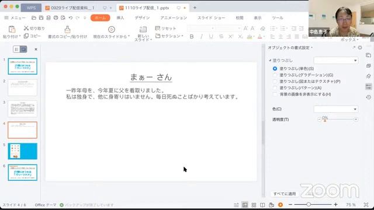The width and height of the screenshot is (374, 210).
Task: Click the Decrease Font Size icon
Action: pos(252,29)
